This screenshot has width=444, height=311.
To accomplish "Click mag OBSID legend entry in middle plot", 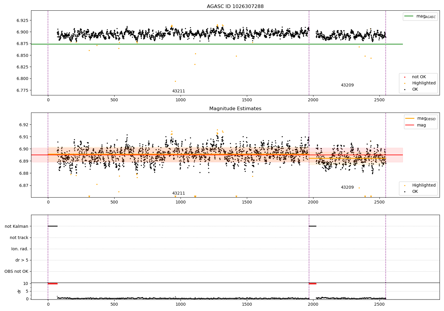I will [427, 118].
